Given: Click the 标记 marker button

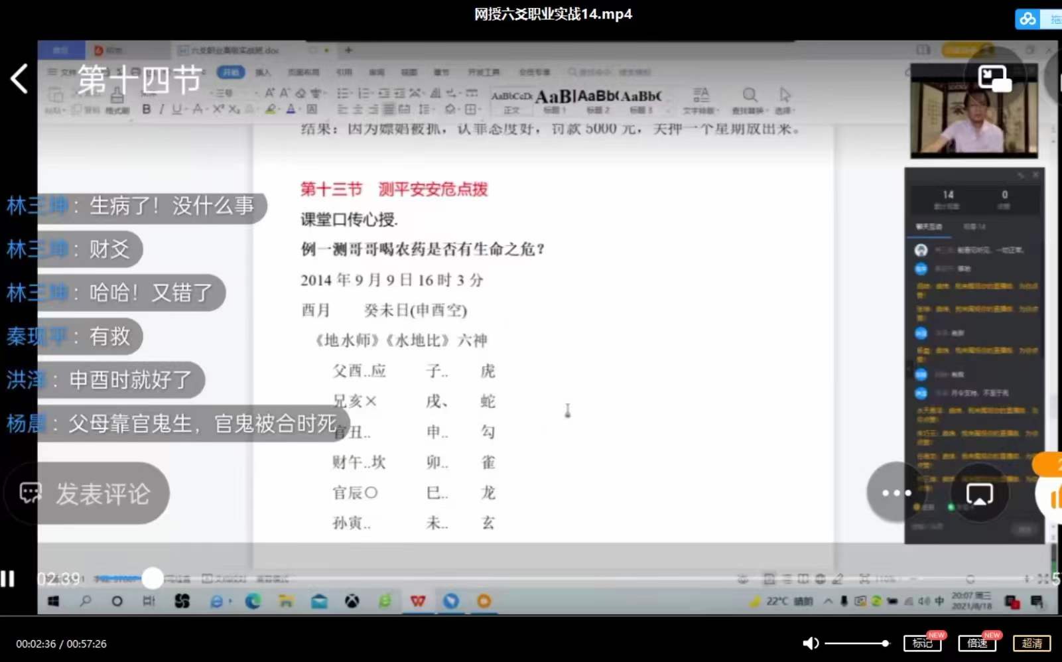Looking at the screenshot, I should [x=922, y=643].
